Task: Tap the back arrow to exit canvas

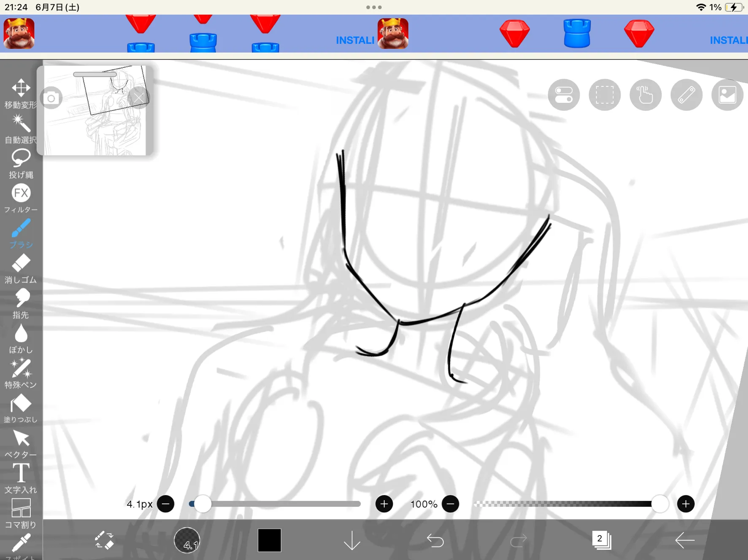Action: click(x=684, y=540)
